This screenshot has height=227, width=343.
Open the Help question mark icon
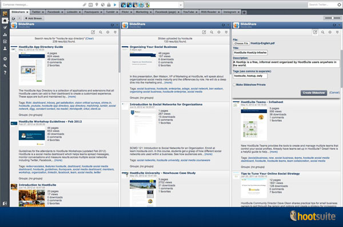[5, 73]
